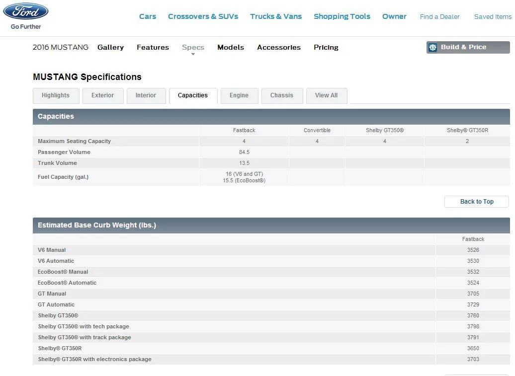This screenshot has width=515, height=376.
Task: Click Estimated Base Curb Weight header
Action: 271,226
